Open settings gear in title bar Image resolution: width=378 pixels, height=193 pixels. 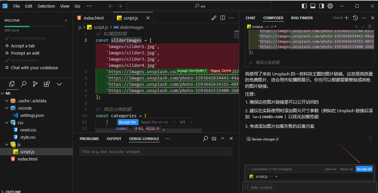pyautogui.click(x=330, y=6)
